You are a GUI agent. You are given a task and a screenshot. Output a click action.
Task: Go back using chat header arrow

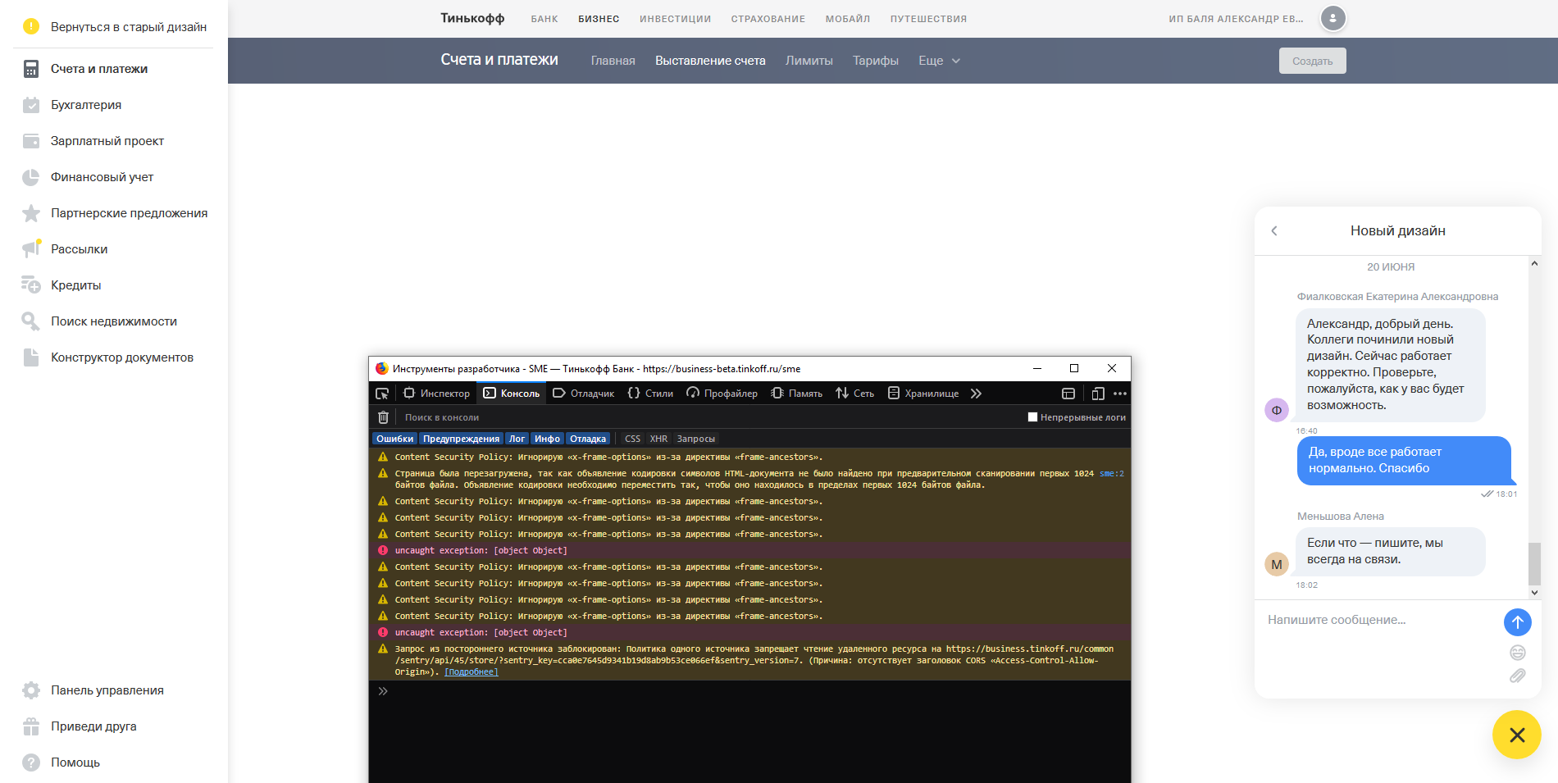(x=1274, y=231)
